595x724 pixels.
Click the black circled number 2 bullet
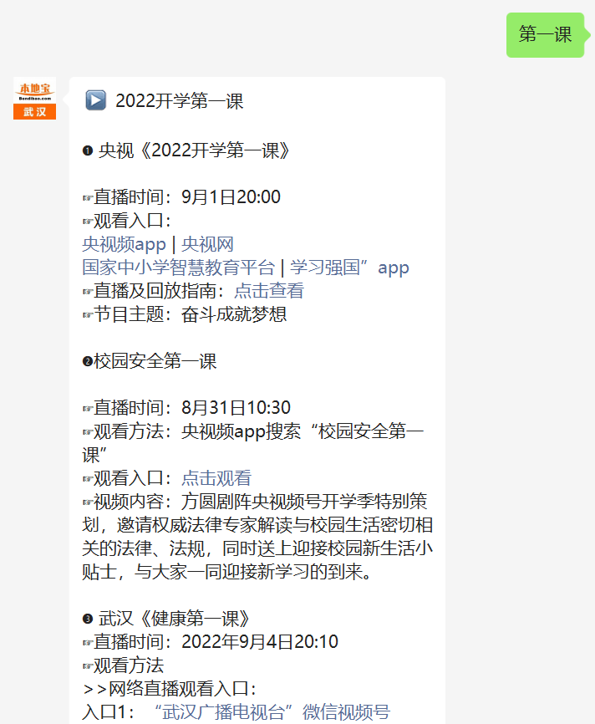tap(88, 361)
